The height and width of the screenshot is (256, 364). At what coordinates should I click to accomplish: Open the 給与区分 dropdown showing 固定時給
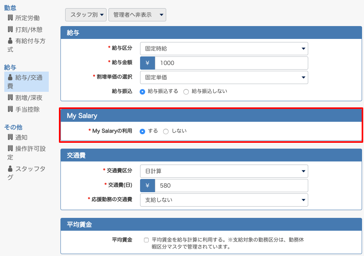click(x=224, y=49)
